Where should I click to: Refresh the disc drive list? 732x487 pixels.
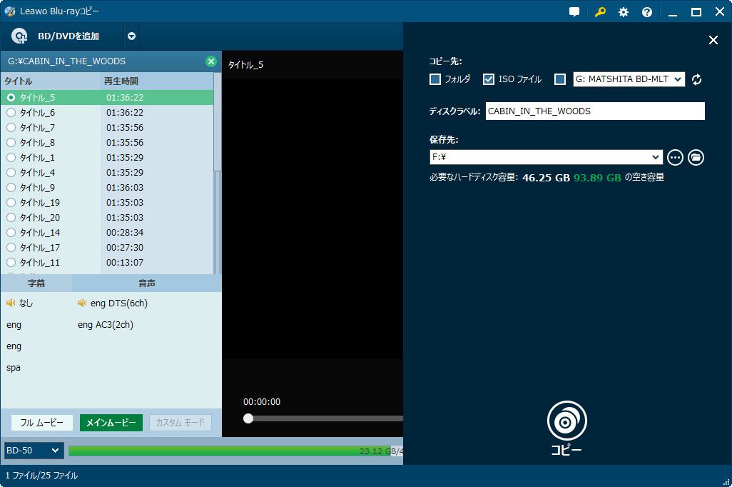696,79
